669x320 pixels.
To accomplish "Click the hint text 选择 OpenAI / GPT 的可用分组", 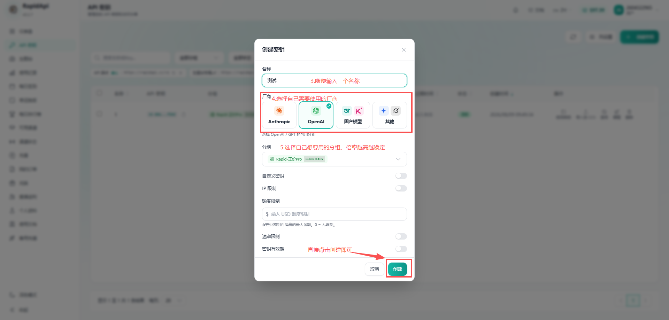I will tap(289, 134).
